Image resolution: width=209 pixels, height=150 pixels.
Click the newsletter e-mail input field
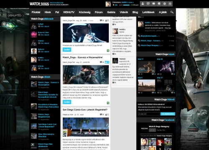149,114
